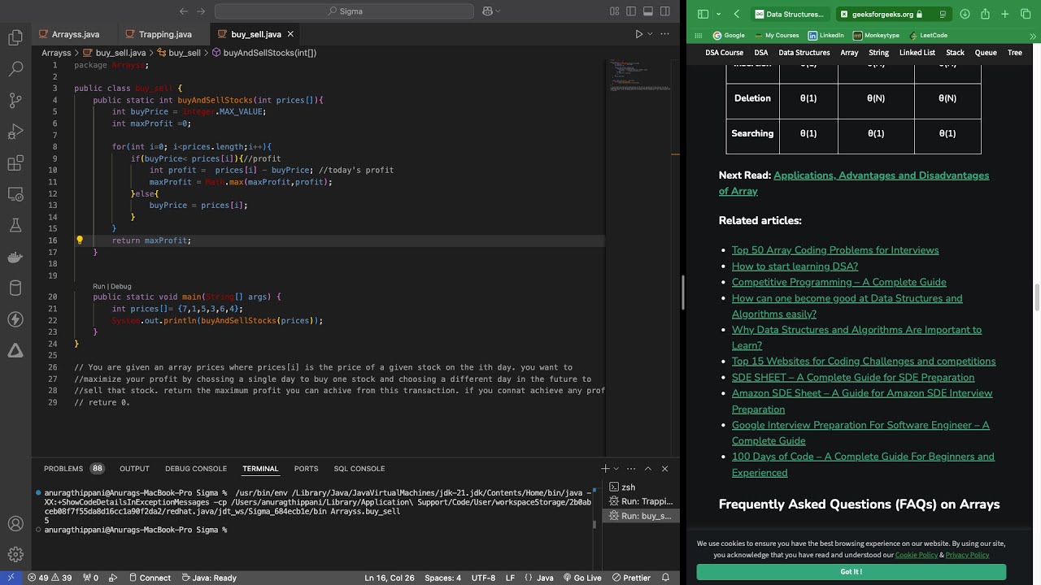Click the remote window indicator in the status bar
The width and height of the screenshot is (1041, 585).
tap(11, 578)
